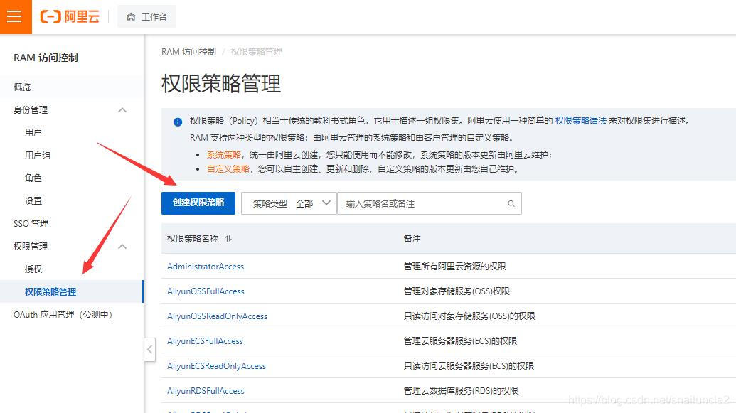Click the remark 只读访问云服务器服务(ECS)的权限

[469, 366]
